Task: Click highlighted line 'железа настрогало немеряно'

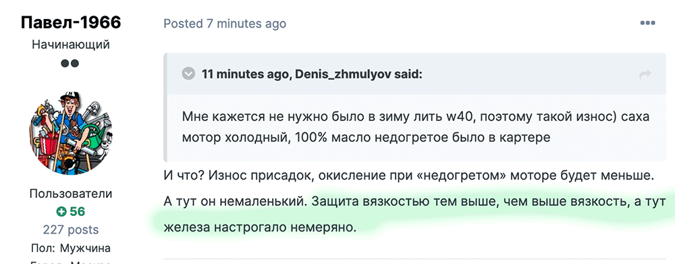Action: pyautogui.click(x=261, y=227)
